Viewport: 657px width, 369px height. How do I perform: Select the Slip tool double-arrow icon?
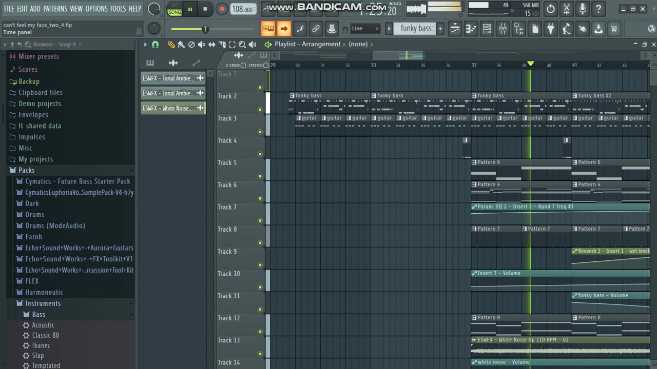(211, 45)
